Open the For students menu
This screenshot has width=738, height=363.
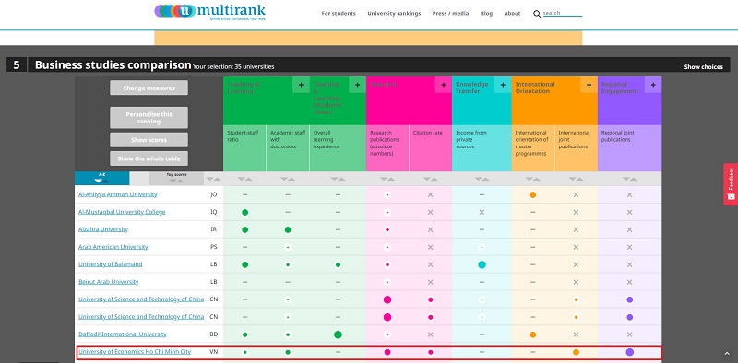339,14
